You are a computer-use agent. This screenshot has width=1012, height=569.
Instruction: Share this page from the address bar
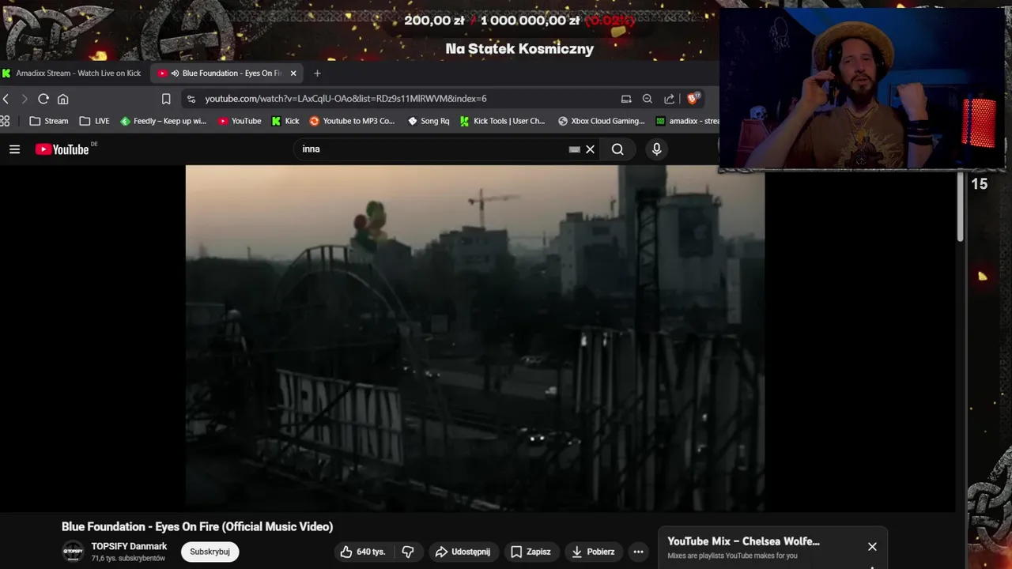click(670, 99)
